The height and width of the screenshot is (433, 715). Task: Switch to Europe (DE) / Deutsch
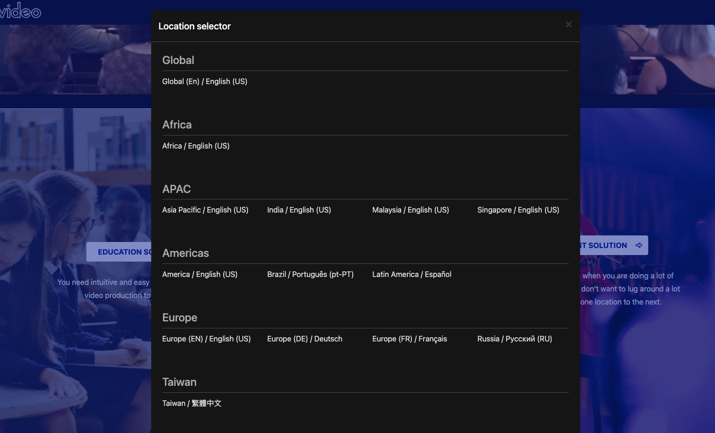(x=304, y=339)
